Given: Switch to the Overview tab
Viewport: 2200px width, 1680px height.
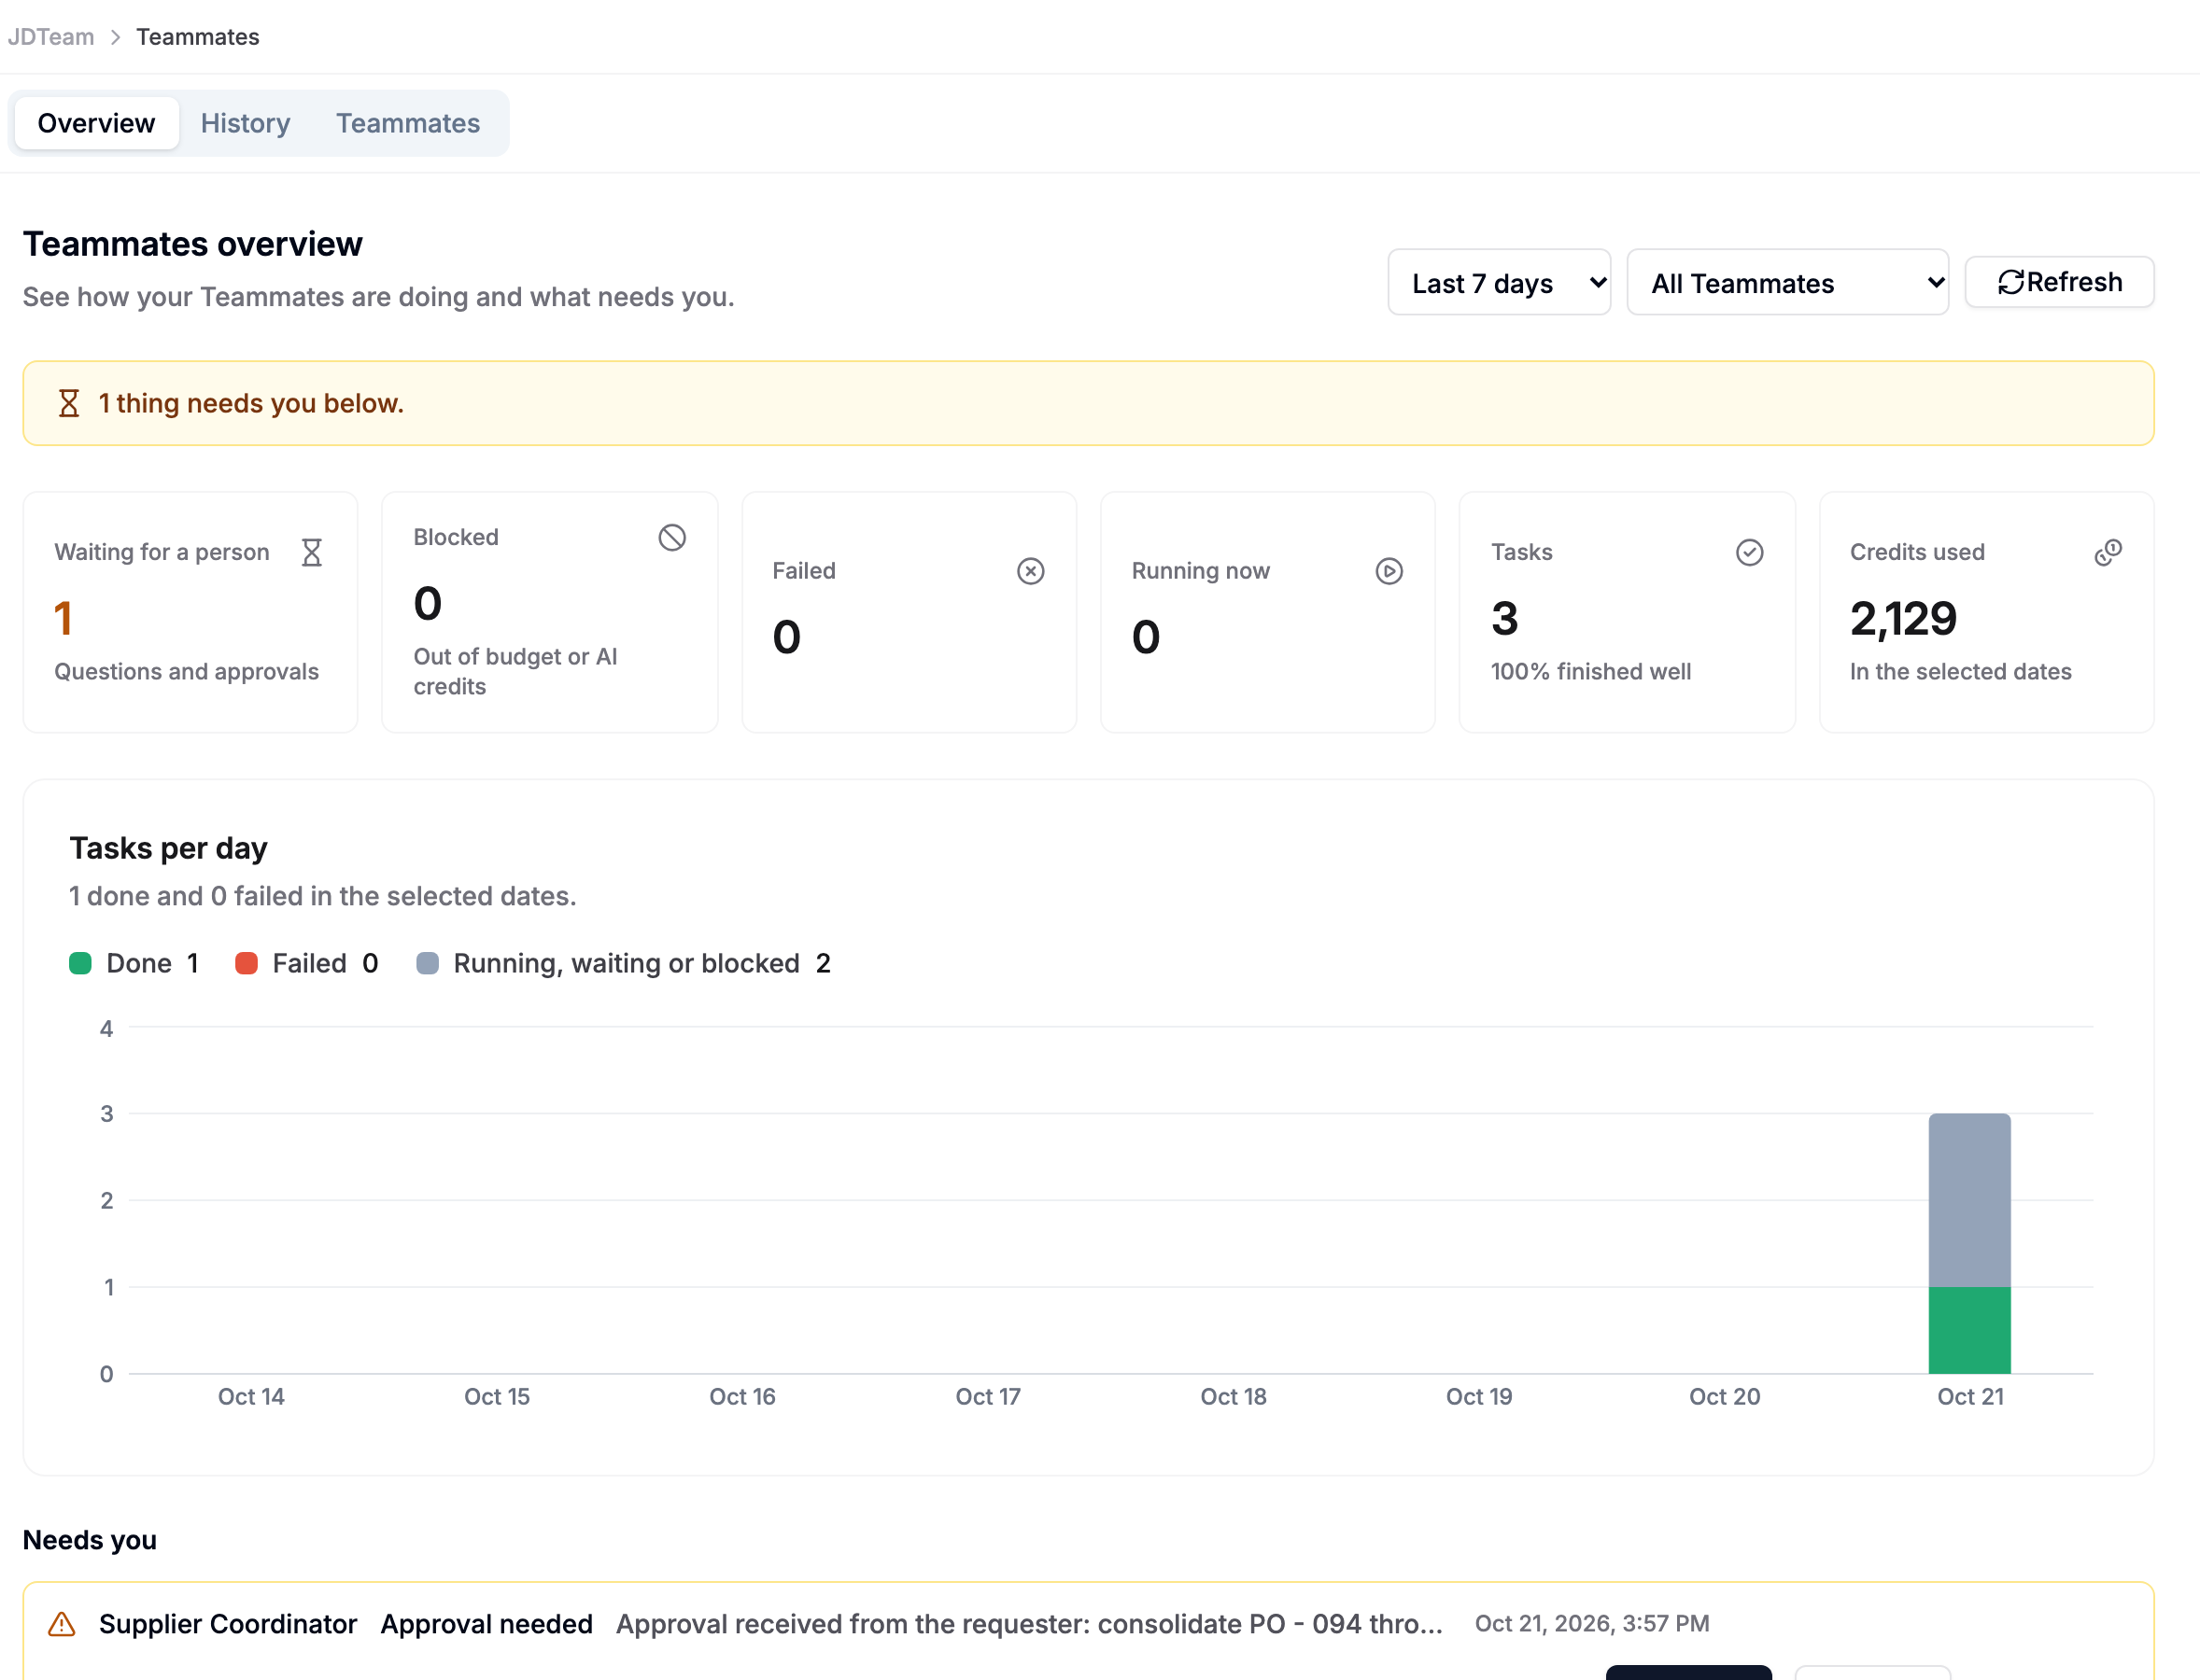Looking at the screenshot, I should click(96, 123).
